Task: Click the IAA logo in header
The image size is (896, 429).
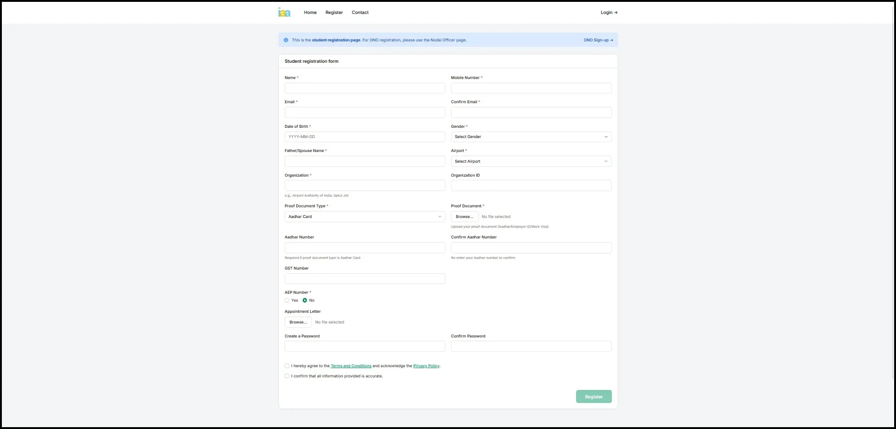Action: 284,13
